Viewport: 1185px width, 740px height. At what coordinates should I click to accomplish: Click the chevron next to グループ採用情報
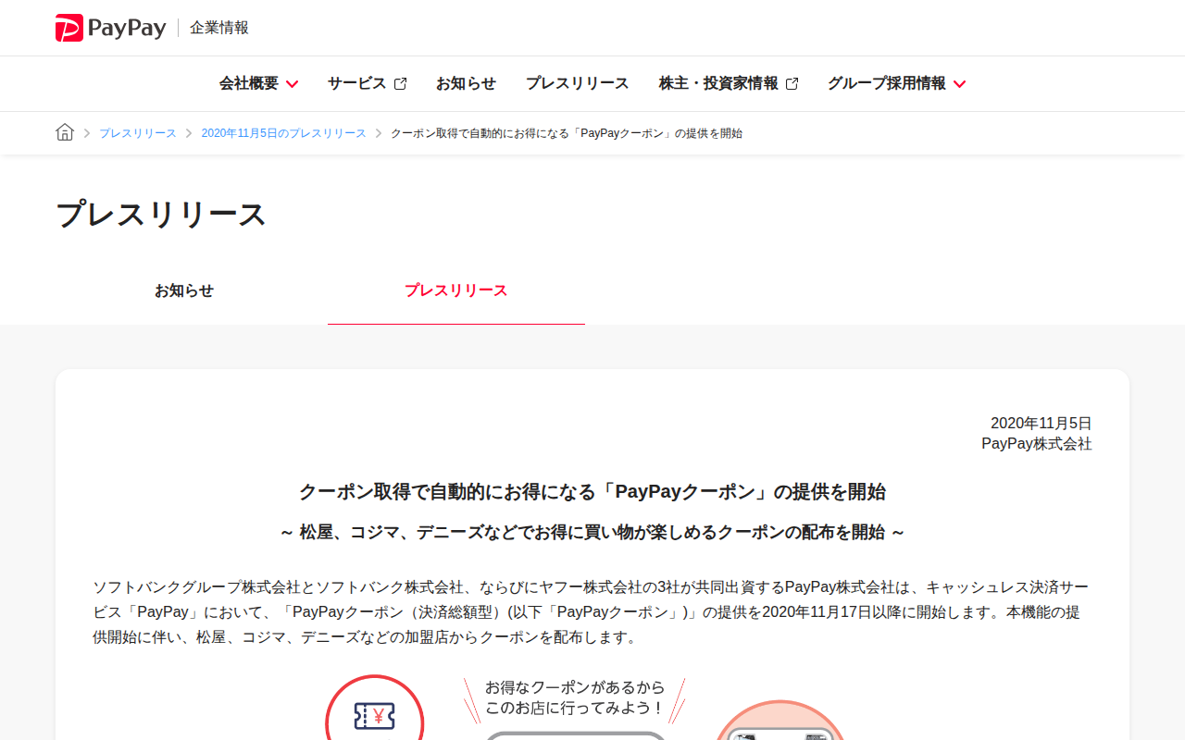point(959,84)
